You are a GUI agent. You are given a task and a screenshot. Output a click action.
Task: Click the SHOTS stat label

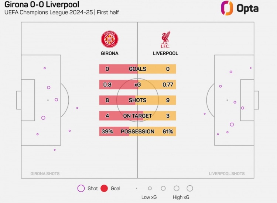[137, 100]
